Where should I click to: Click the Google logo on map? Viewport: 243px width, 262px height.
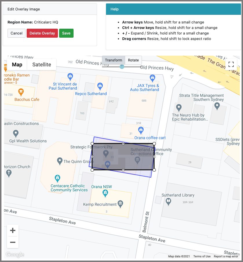click(15, 254)
